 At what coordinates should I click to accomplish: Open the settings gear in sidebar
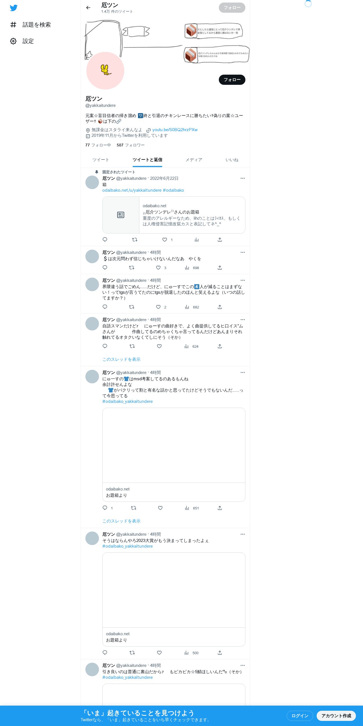[x=13, y=41]
